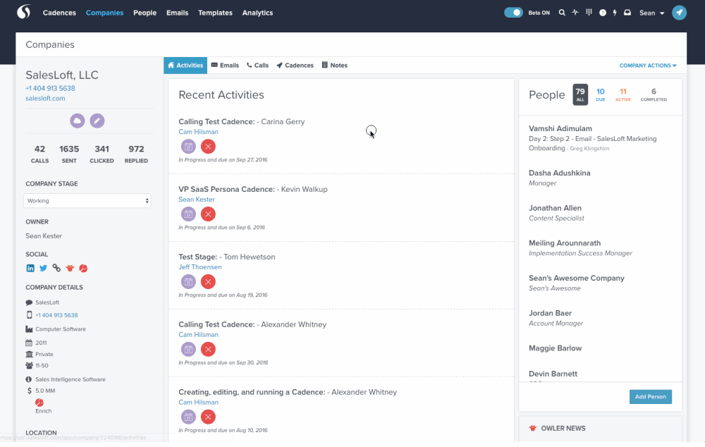Open the Company Stage dropdown set to Working
705x447 pixels.
(x=87, y=200)
